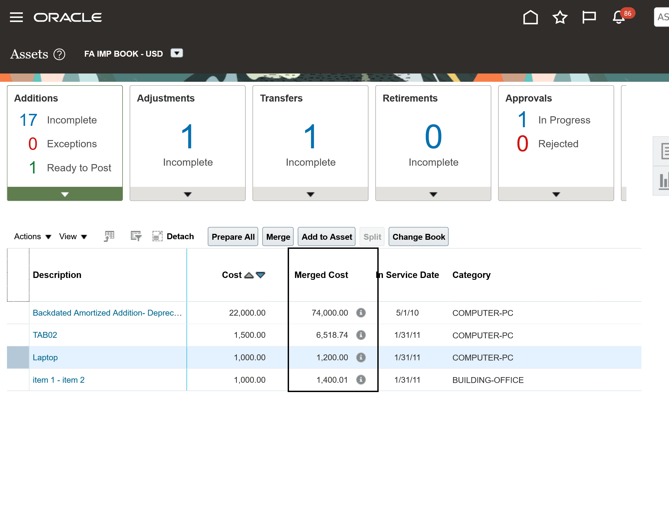Viewport: 669px width, 511px height.
Task: Select the 17 Incomplete additions count
Action: click(28, 120)
